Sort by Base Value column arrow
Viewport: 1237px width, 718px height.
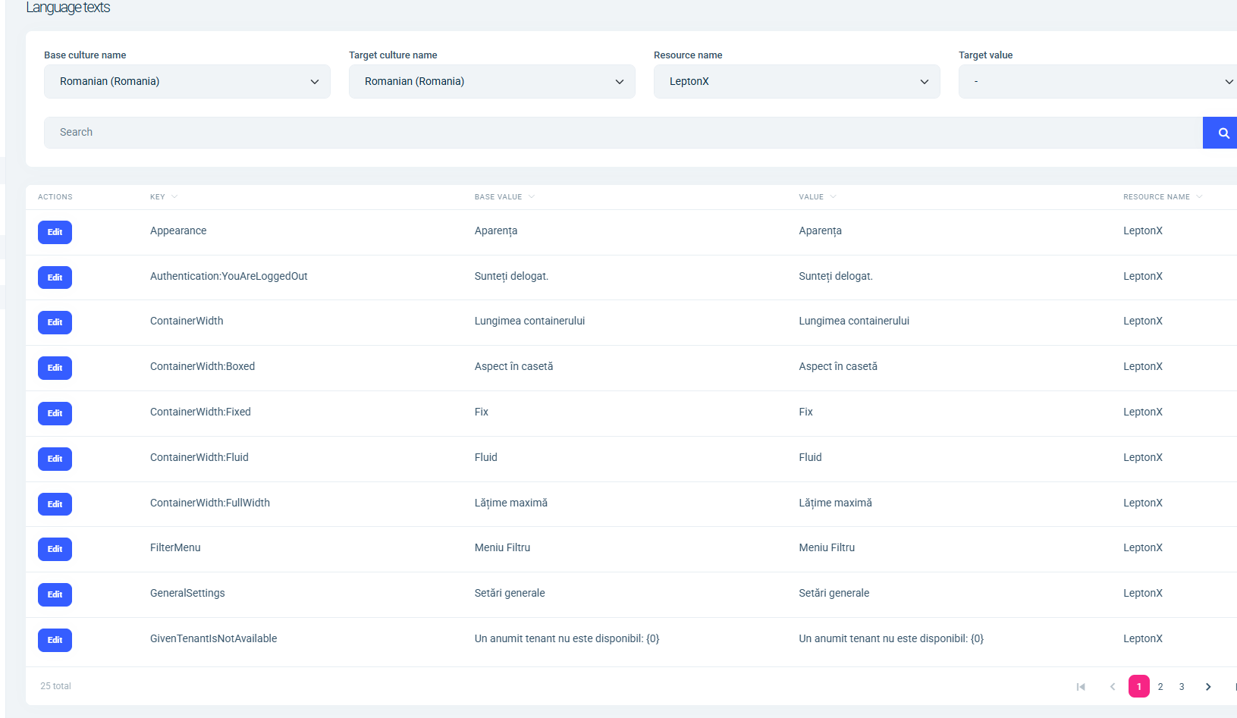pos(532,197)
